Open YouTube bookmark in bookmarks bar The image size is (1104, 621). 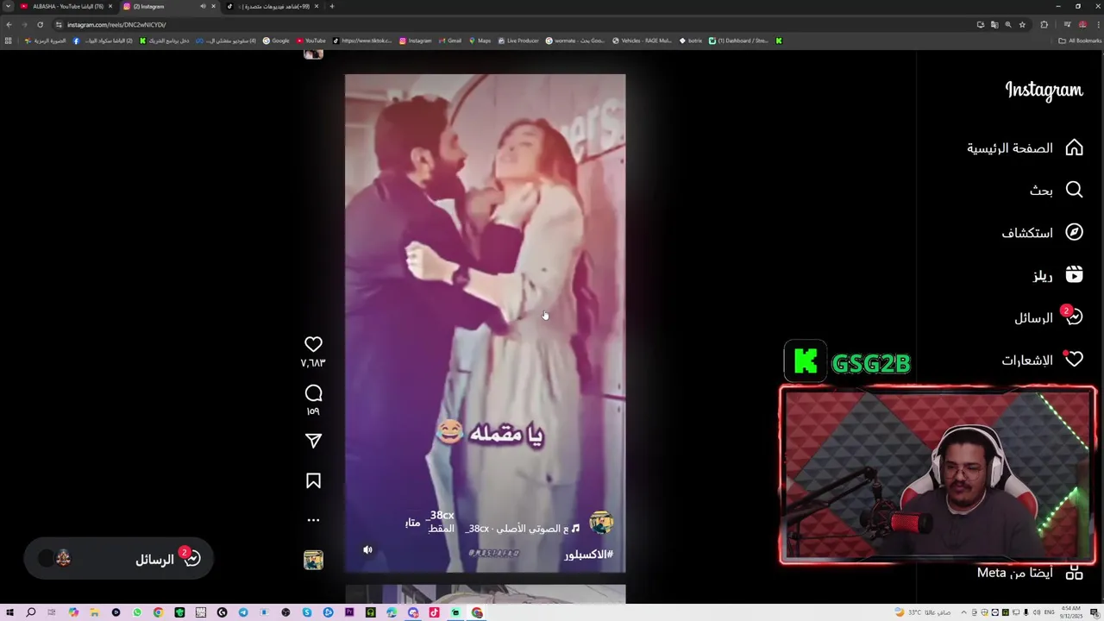click(x=310, y=41)
